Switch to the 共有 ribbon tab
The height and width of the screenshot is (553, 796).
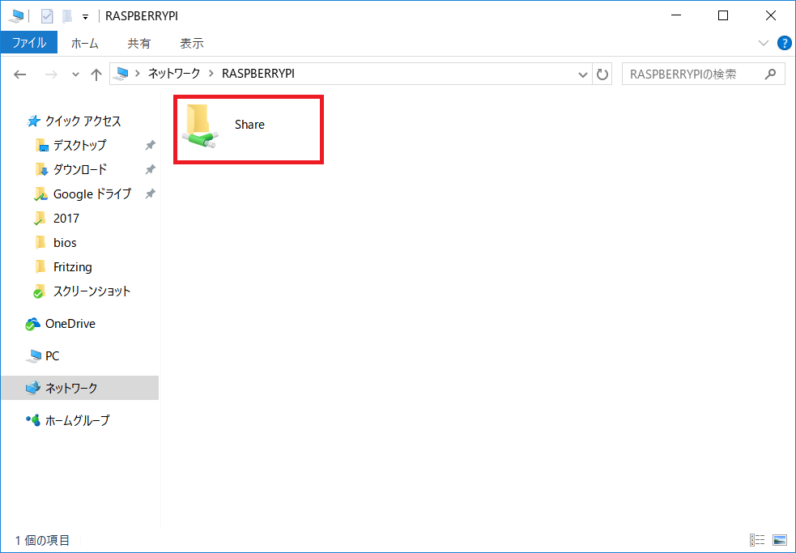click(x=138, y=43)
